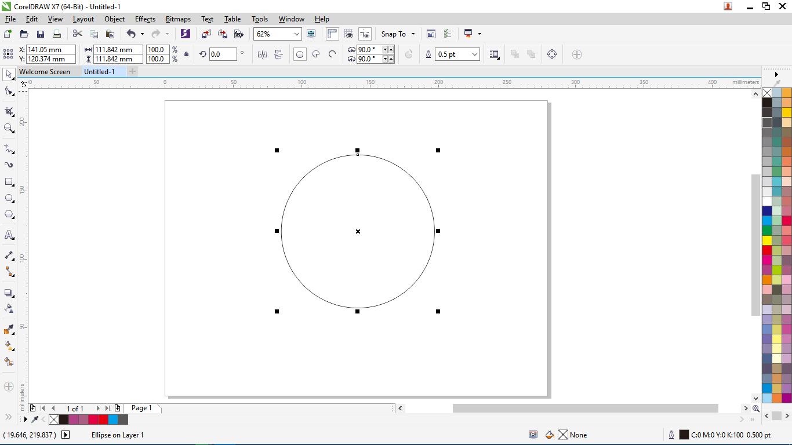Switch the ellipse to Arc mode

(332, 54)
